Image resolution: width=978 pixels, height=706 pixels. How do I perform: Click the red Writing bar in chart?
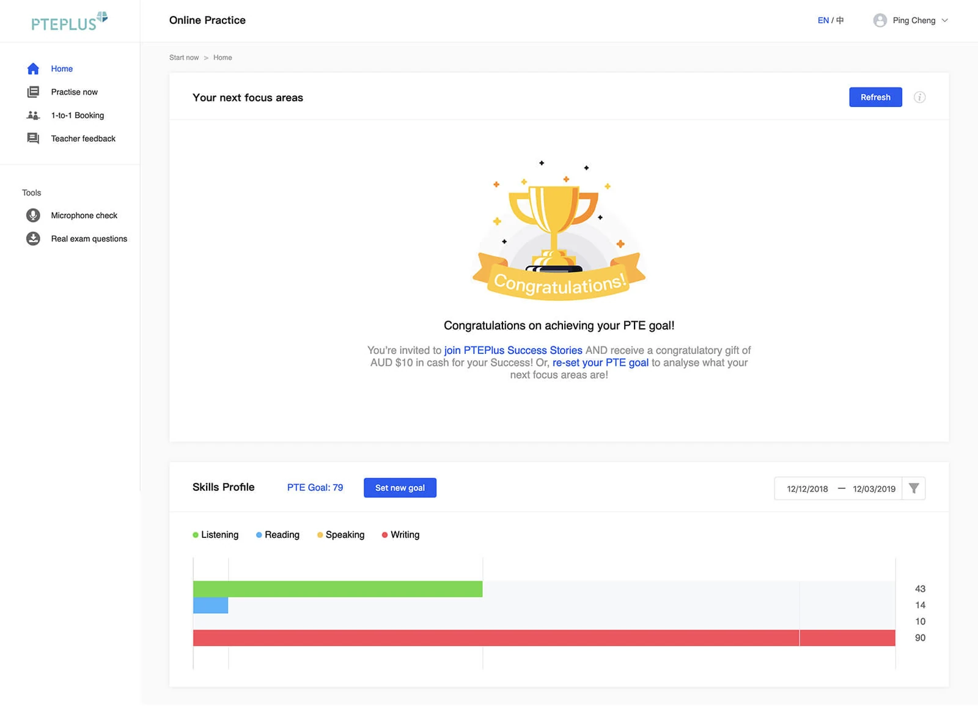[x=544, y=638]
